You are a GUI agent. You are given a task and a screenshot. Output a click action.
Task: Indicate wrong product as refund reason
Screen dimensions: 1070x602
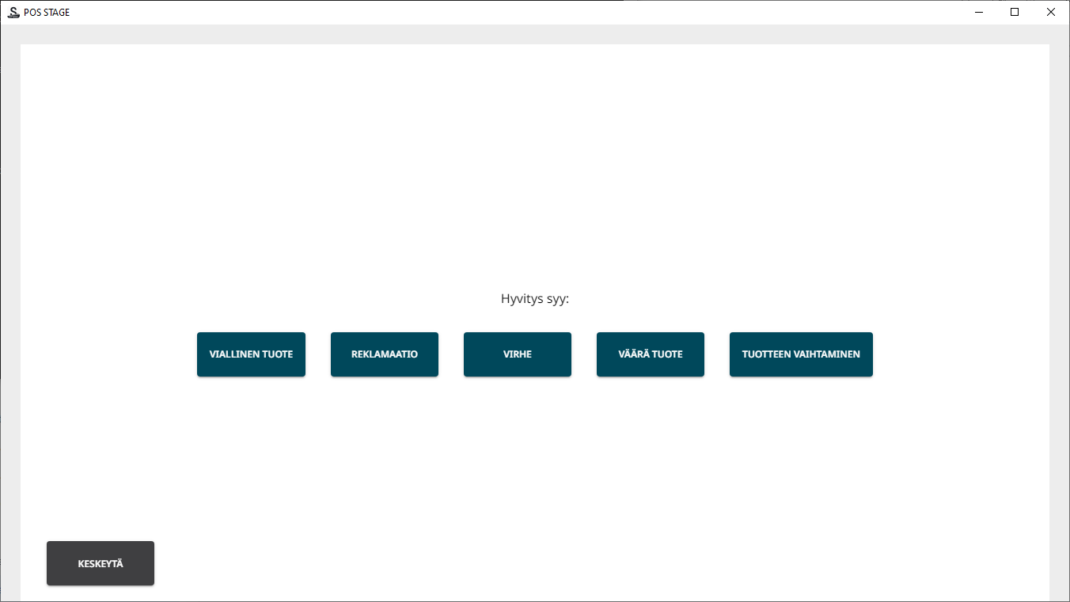[650, 354]
